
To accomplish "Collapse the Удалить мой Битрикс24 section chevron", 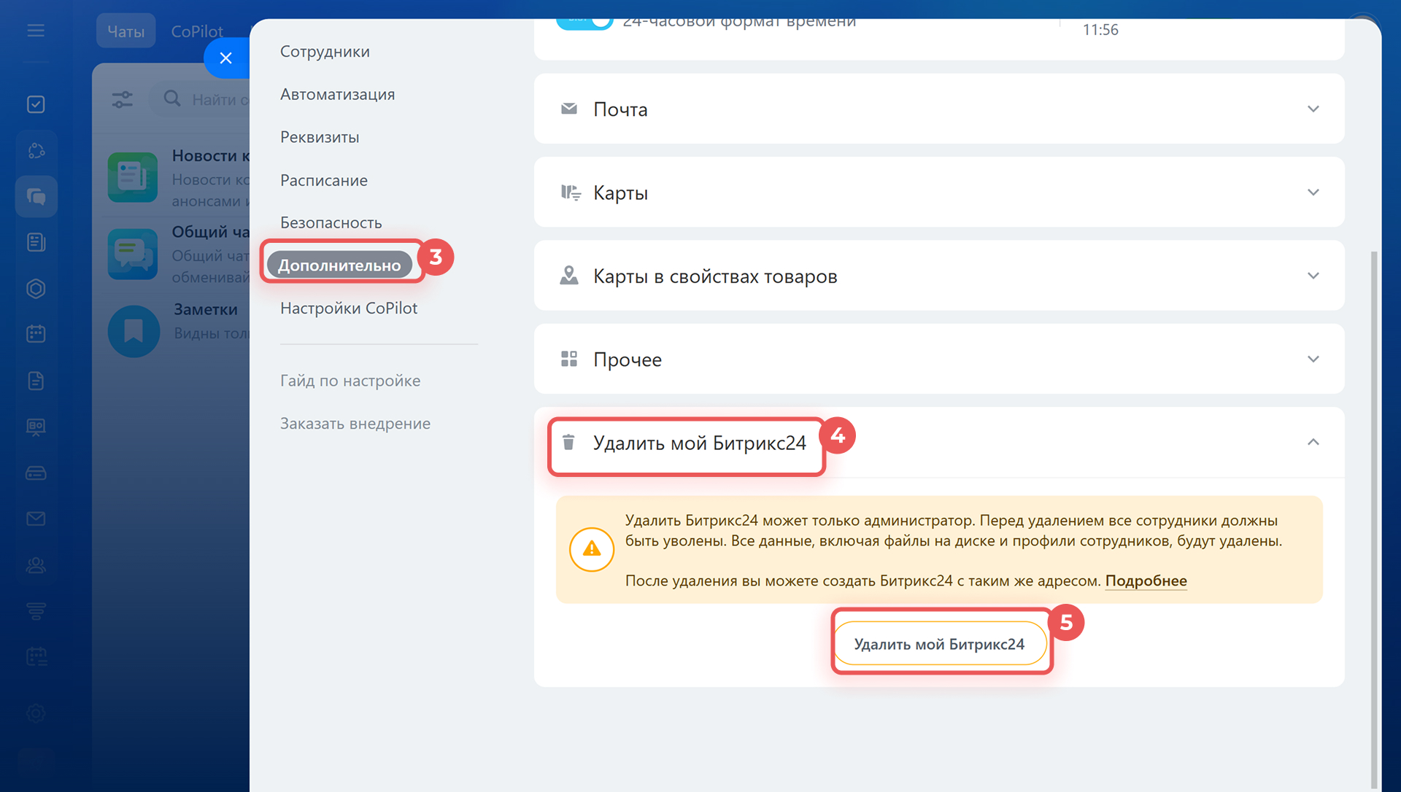I will [x=1313, y=442].
